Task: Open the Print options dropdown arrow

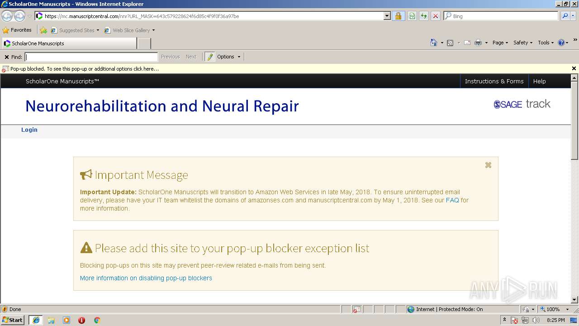Action: (x=486, y=43)
